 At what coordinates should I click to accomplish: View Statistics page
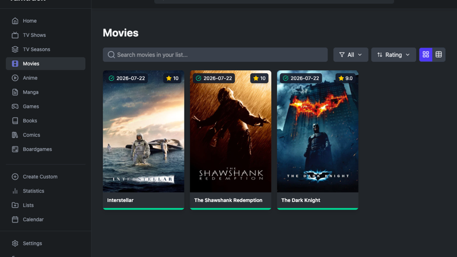coord(46,191)
